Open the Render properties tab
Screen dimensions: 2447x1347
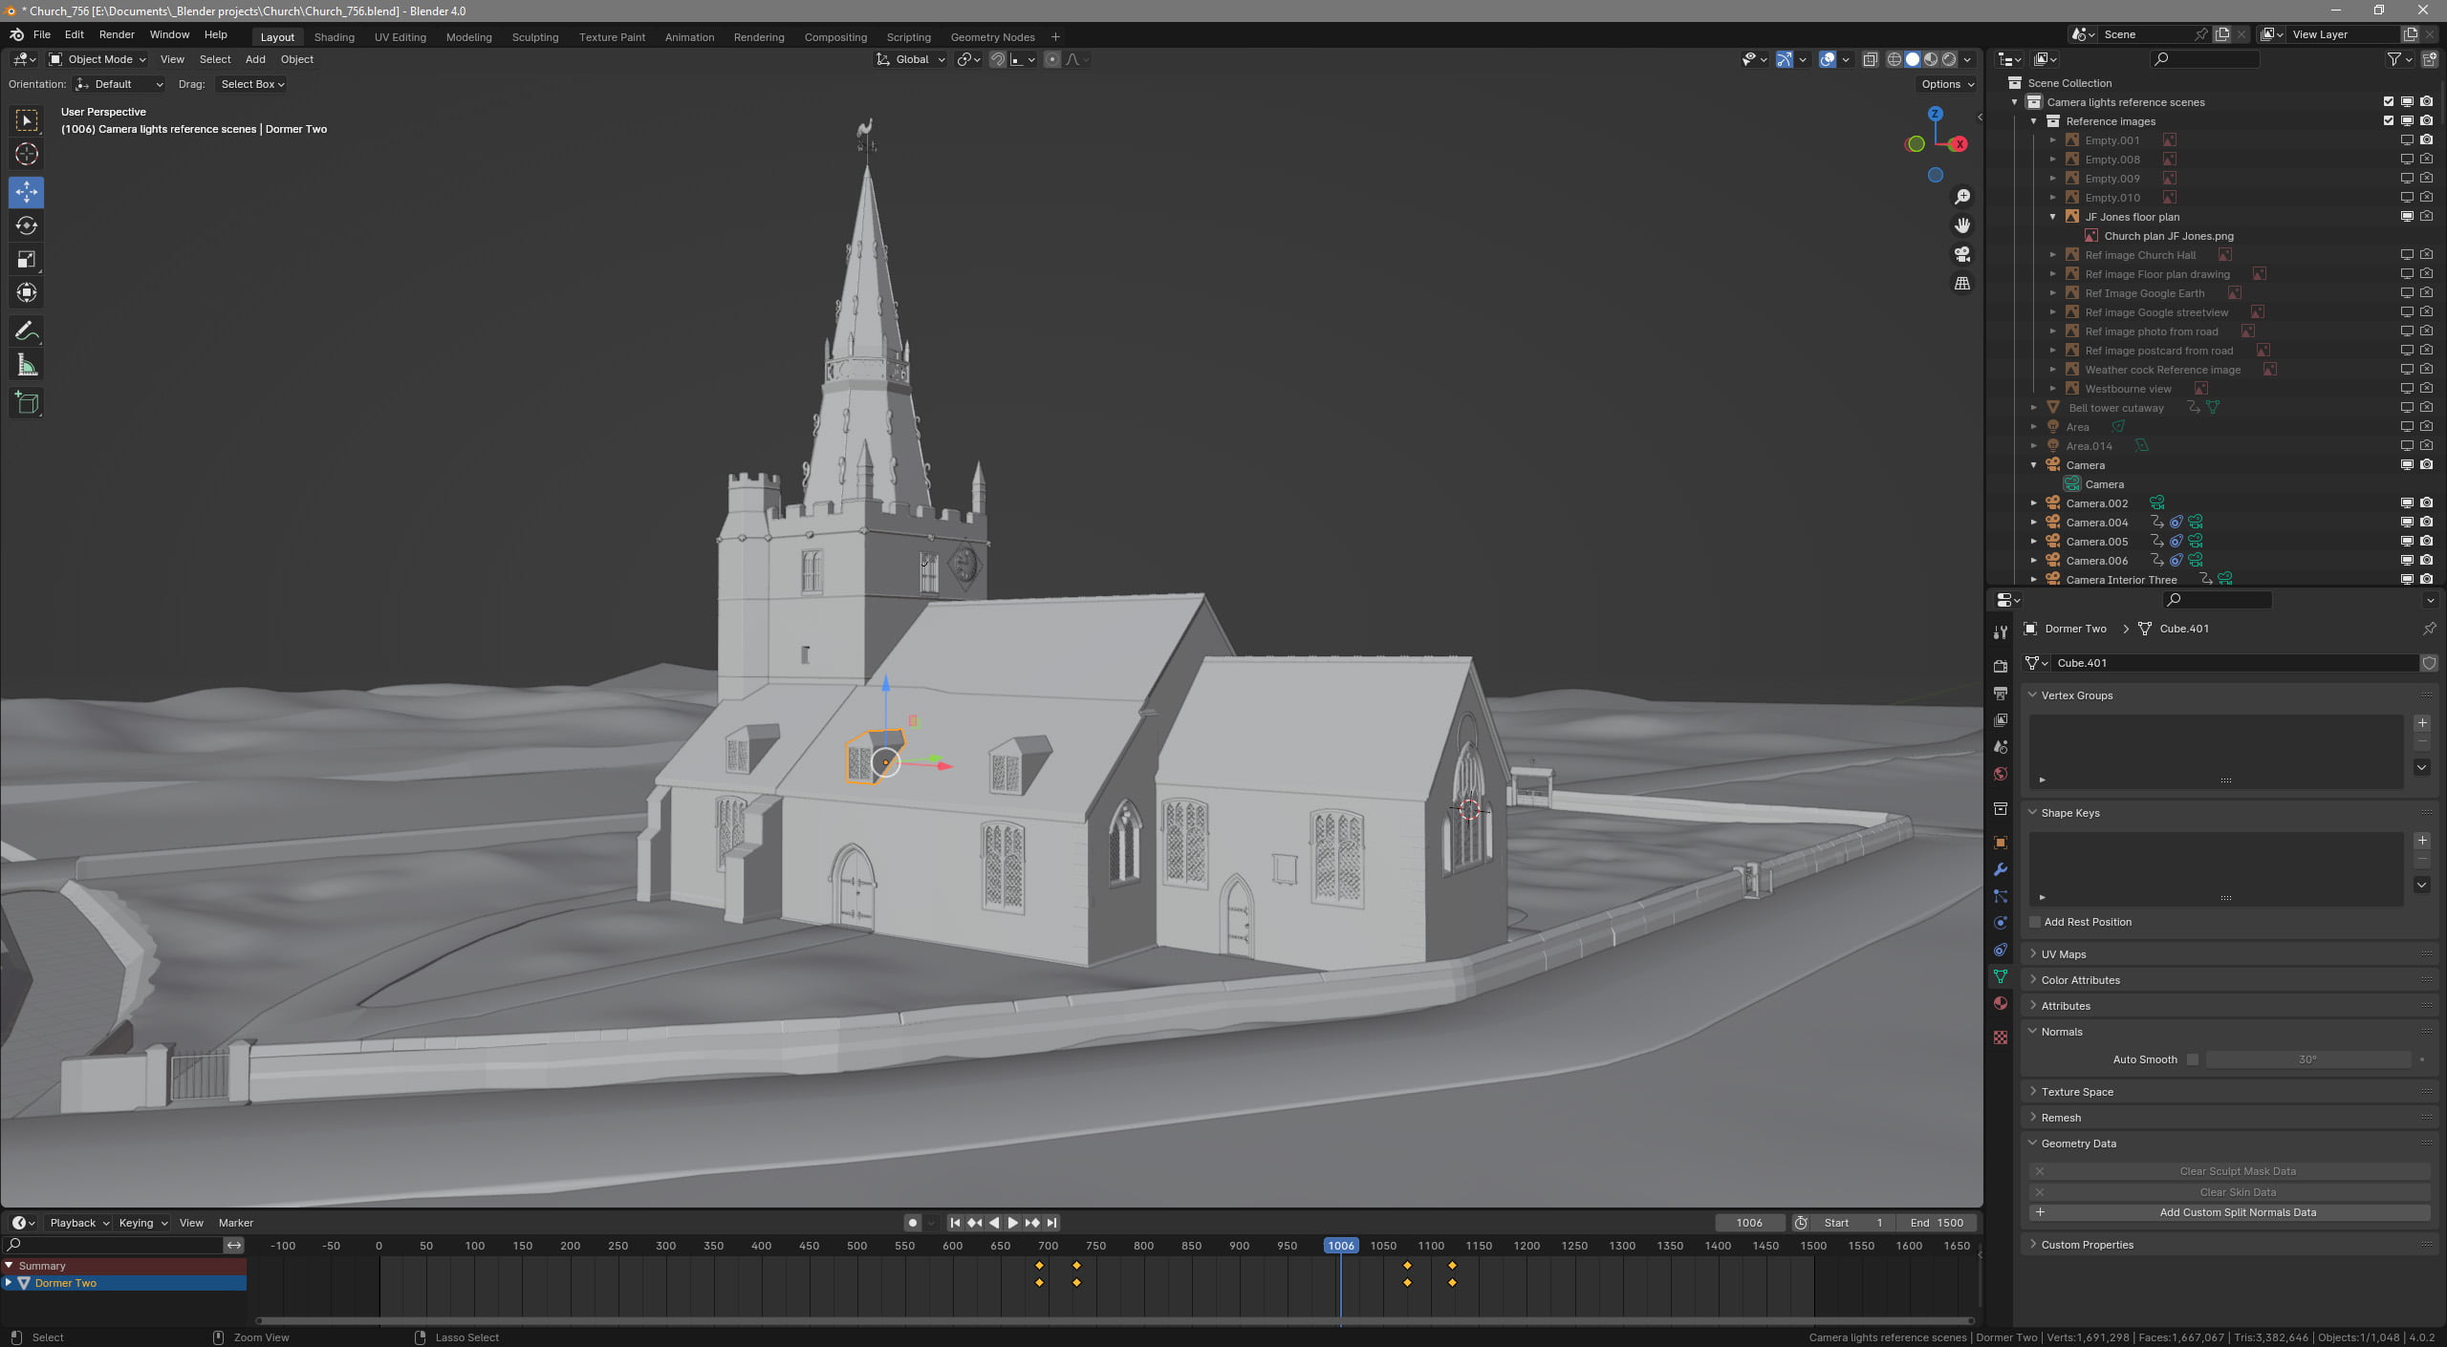point(2001,666)
